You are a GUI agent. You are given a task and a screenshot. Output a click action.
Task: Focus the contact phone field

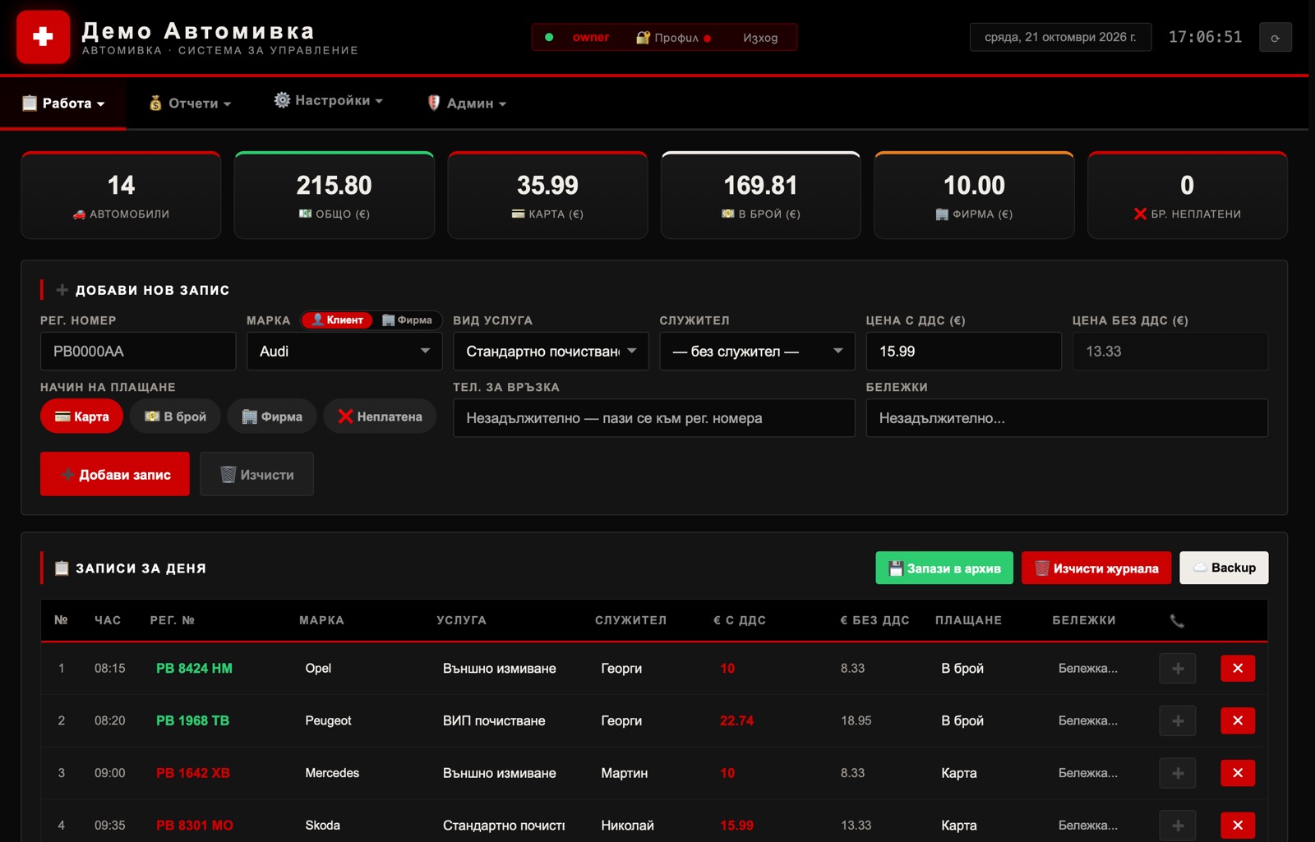(653, 418)
